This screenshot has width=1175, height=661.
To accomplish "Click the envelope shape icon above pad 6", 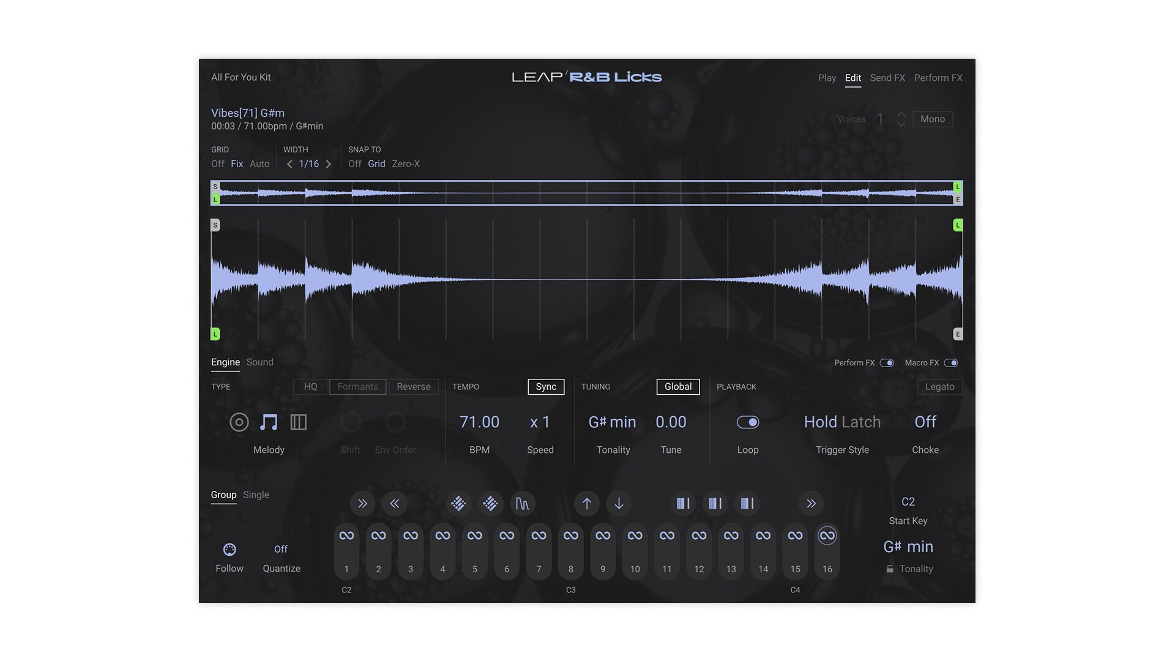I will click(522, 504).
